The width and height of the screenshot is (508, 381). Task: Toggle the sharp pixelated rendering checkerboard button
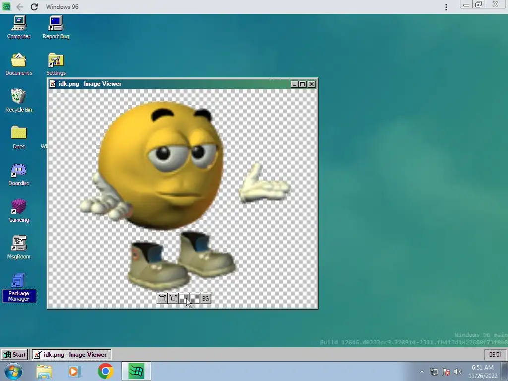click(184, 298)
